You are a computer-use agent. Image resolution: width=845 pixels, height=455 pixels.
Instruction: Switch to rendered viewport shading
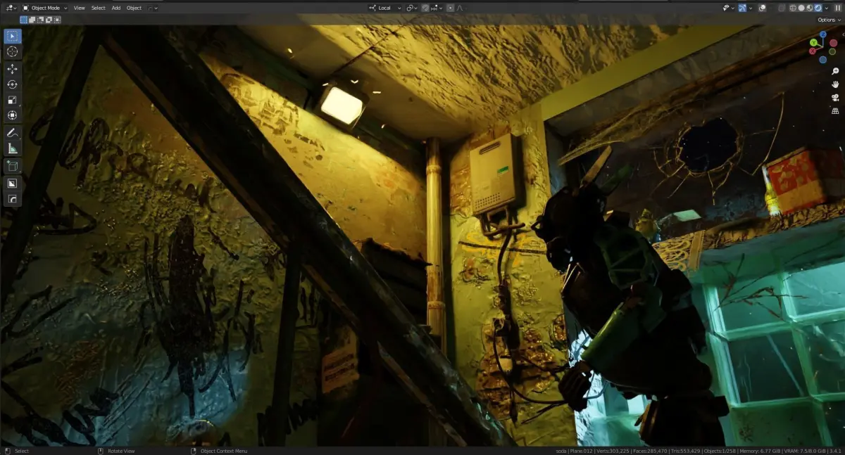click(x=818, y=8)
